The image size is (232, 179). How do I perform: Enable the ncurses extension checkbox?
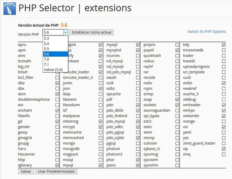click(x=138, y=56)
